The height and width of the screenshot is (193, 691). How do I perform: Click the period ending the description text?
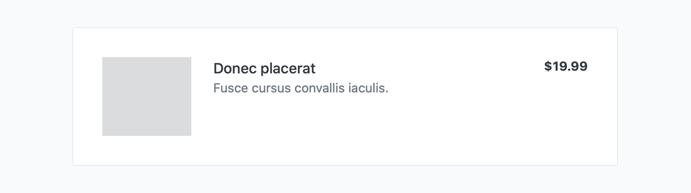coord(387,91)
